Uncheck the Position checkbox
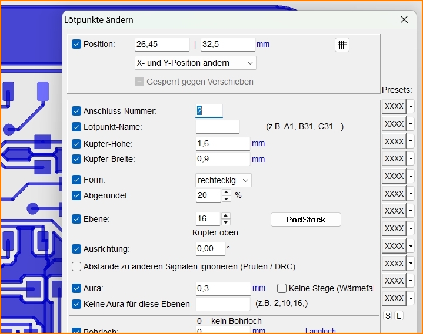This screenshot has height=334, width=423. pos(76,44)
